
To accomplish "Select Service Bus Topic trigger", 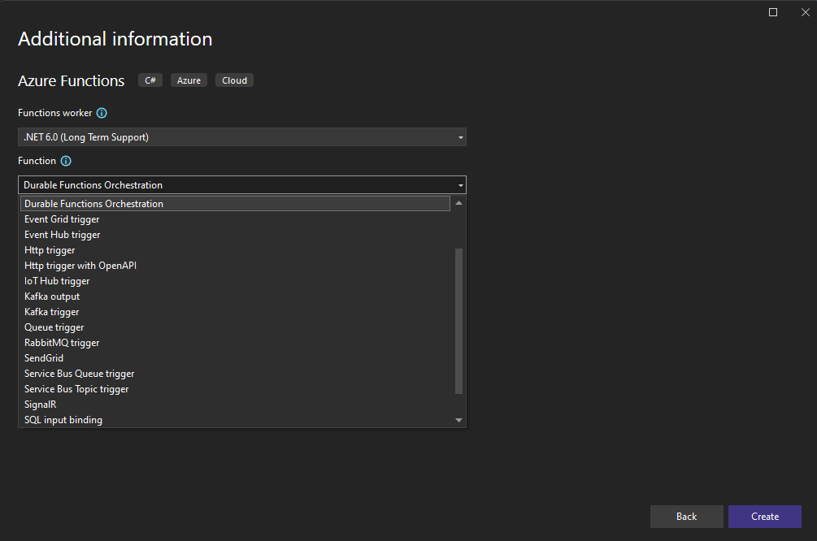I will (76, 389).
